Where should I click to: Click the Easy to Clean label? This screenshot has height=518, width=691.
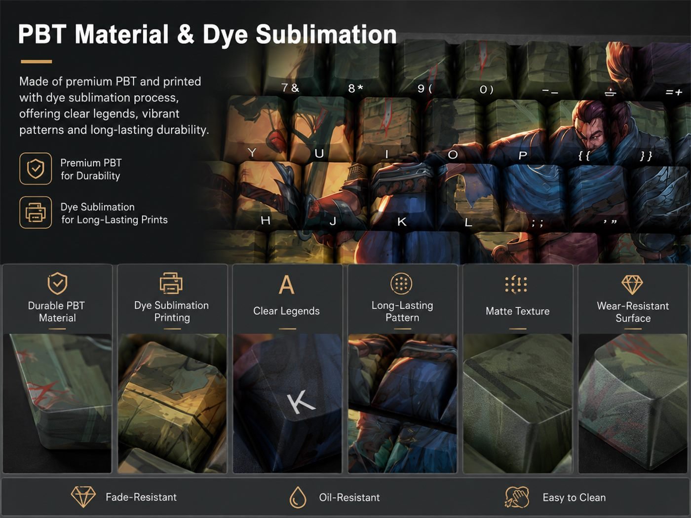click(574, 497)
